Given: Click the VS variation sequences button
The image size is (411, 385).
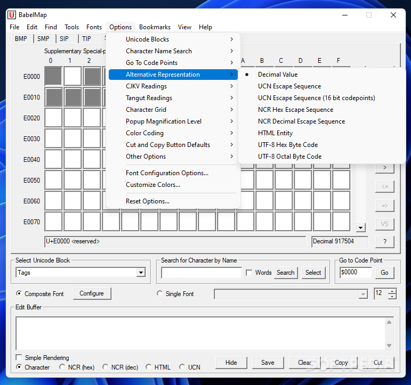Looking at the screenshot, I should pos(385,224).
